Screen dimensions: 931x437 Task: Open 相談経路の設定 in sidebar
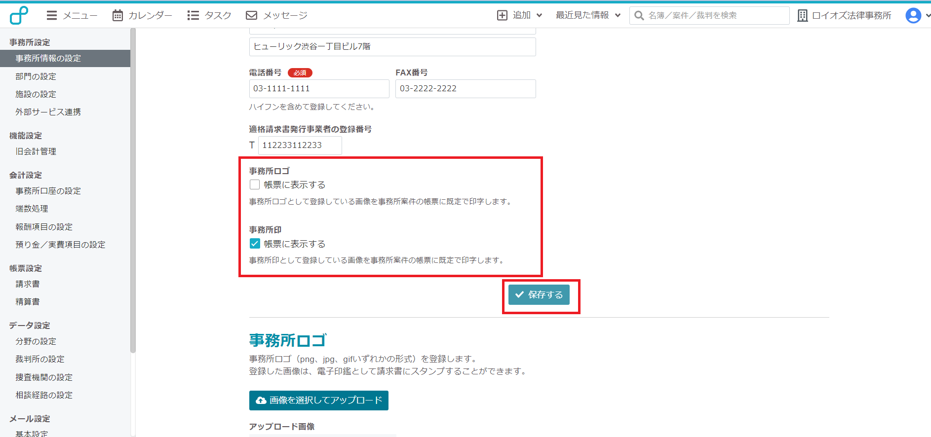point(44,395)
